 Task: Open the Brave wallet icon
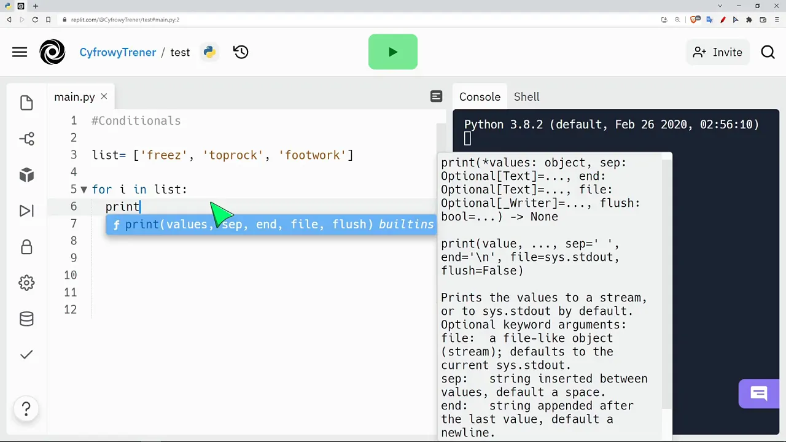[x=763, y=20]
